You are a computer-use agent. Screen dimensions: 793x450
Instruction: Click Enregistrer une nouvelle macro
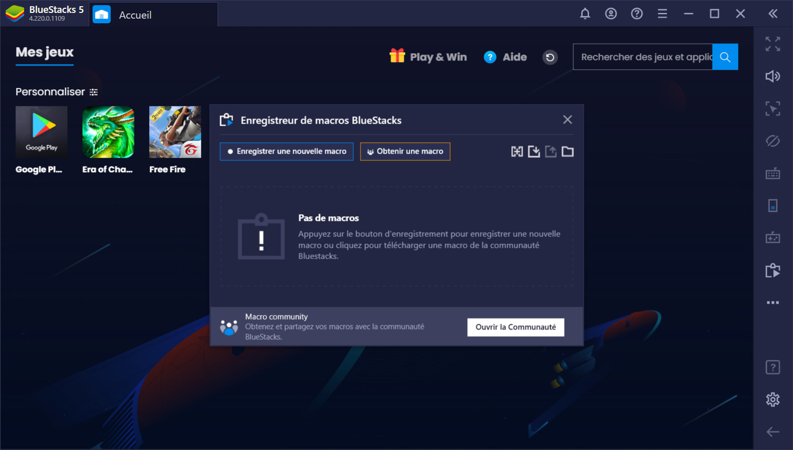pos(286,152)
